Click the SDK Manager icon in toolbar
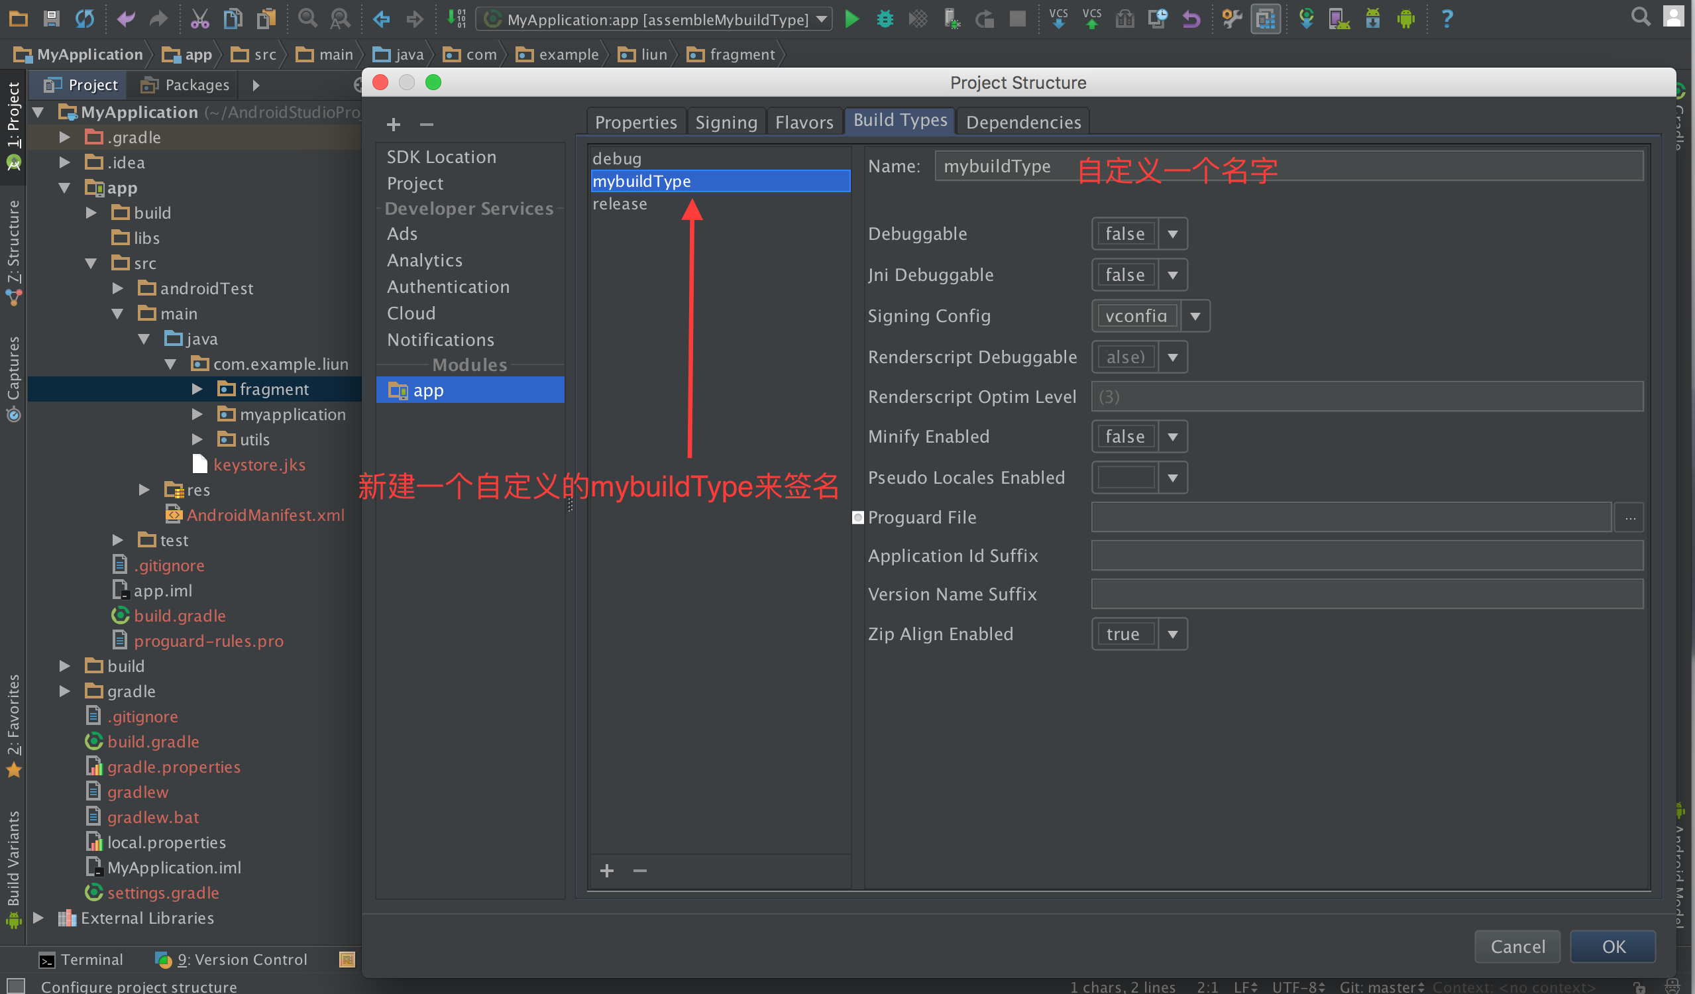Viewport: 1695px width, 994px height. click(1372, 20)
